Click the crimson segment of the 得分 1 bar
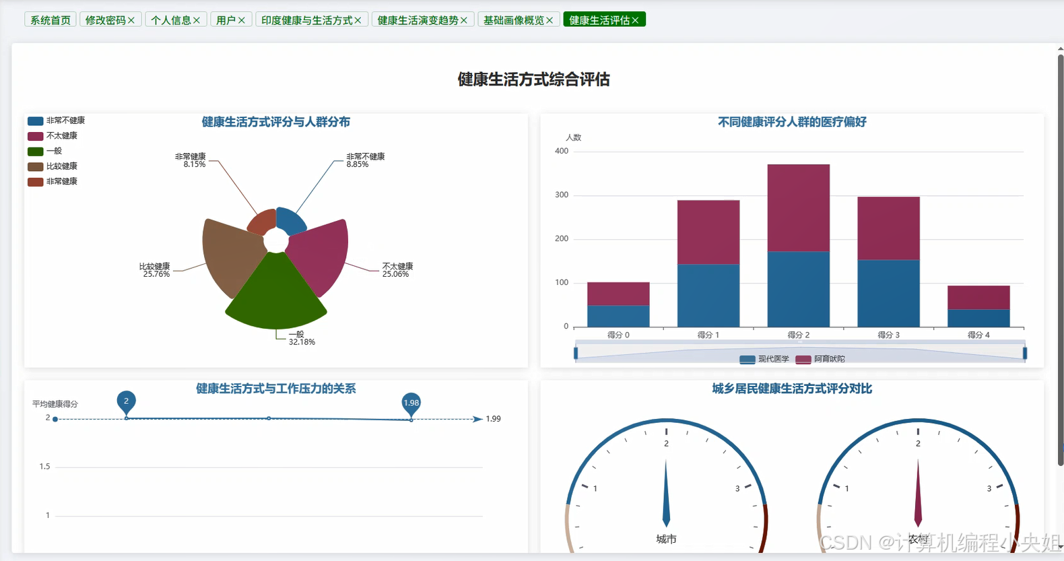Viewport: 1064px width, 561px height. [708, 232]
